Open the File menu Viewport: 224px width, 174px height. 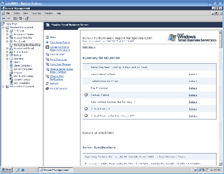[x=8, y=13]
